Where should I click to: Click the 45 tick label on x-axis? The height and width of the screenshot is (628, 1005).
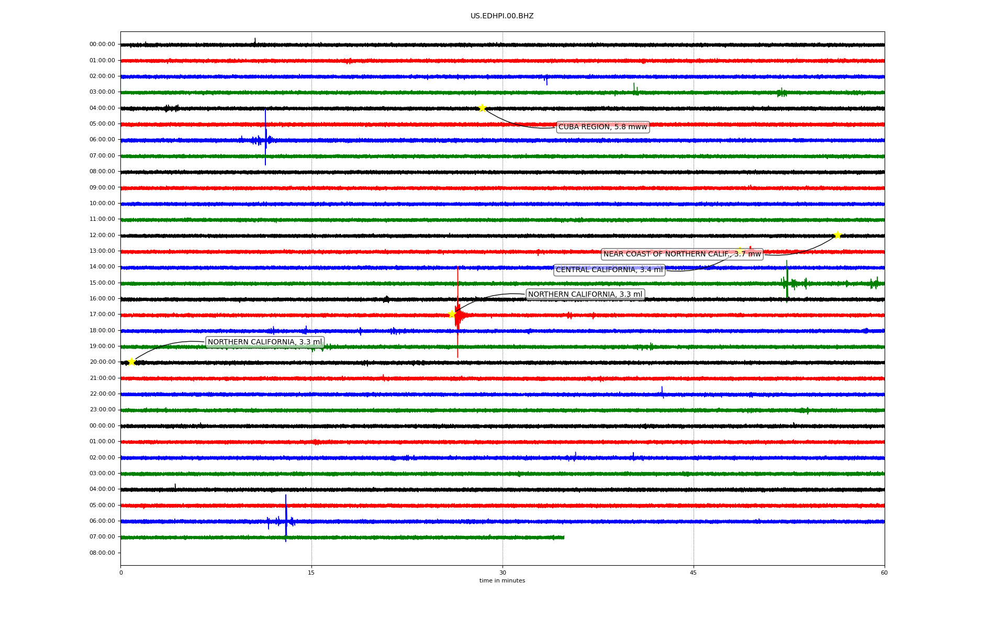click(694, 573)
